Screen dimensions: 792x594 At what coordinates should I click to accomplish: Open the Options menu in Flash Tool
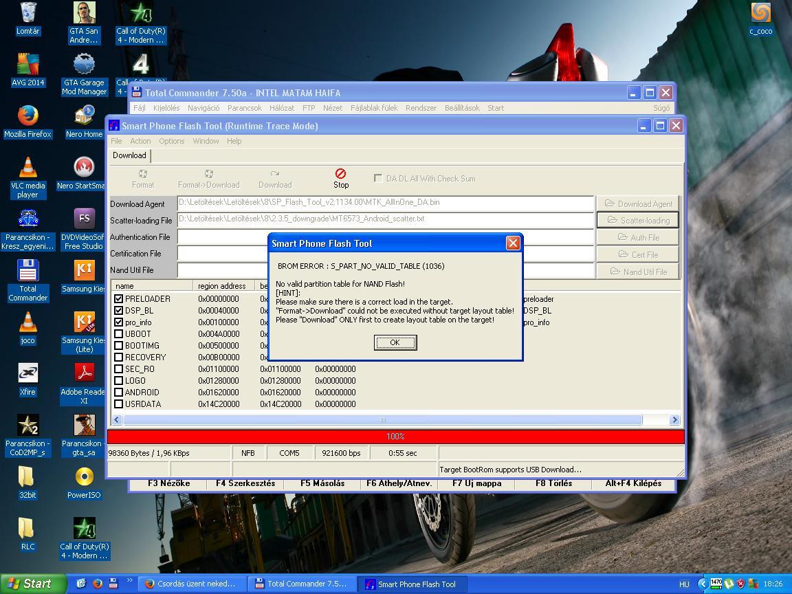pos(172,141)
